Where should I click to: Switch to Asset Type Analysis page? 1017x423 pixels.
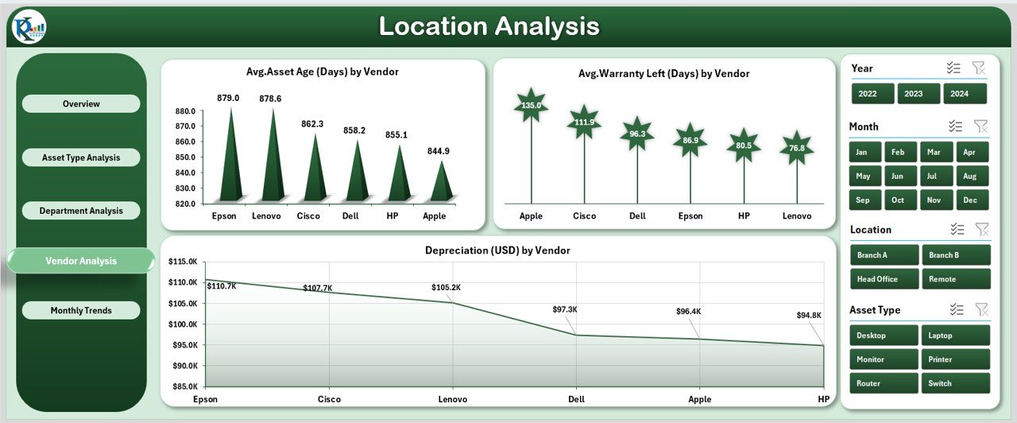[x=81, y=157]
